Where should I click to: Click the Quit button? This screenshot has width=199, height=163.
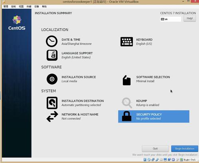pyautogui.click(x=155, y=149)
